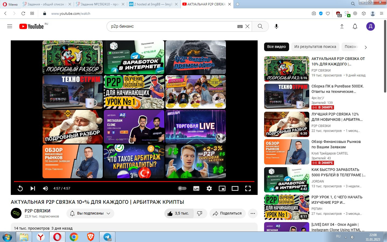Clear the search query with X

[x=247, y=26]
